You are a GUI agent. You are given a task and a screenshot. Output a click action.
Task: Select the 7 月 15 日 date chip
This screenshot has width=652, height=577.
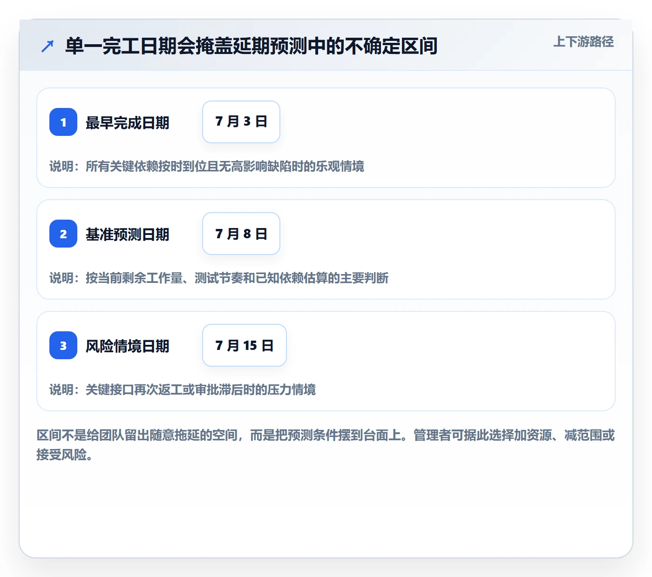(x=244, y=345)
